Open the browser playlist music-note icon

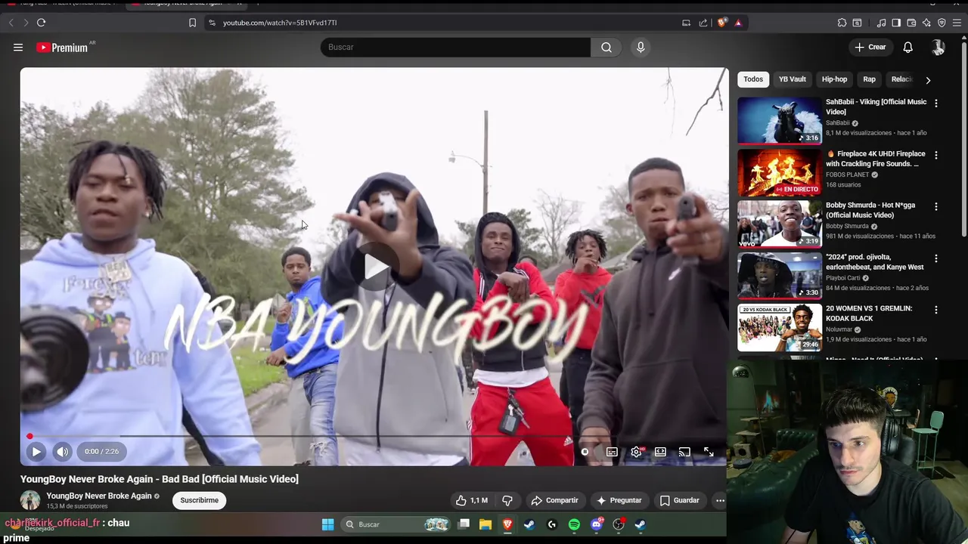(x=881, y=23)
